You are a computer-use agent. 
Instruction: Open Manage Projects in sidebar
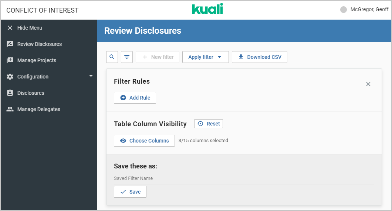tap(37, 60)
